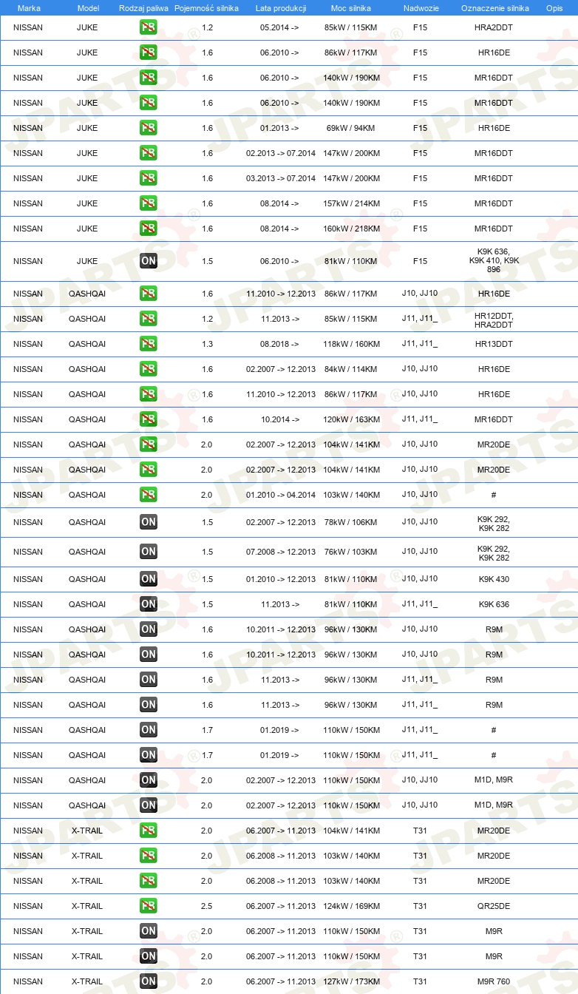Click engine capacity 2.5 in X-TRAIL row
578x994 pixels.
coord(206,906)
